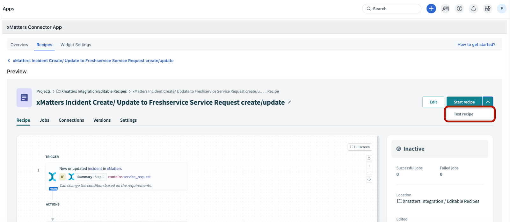Click the TRIGGER label on canvas
The image size is (510, 222).
pyautogui.click(x=52, y=157)
